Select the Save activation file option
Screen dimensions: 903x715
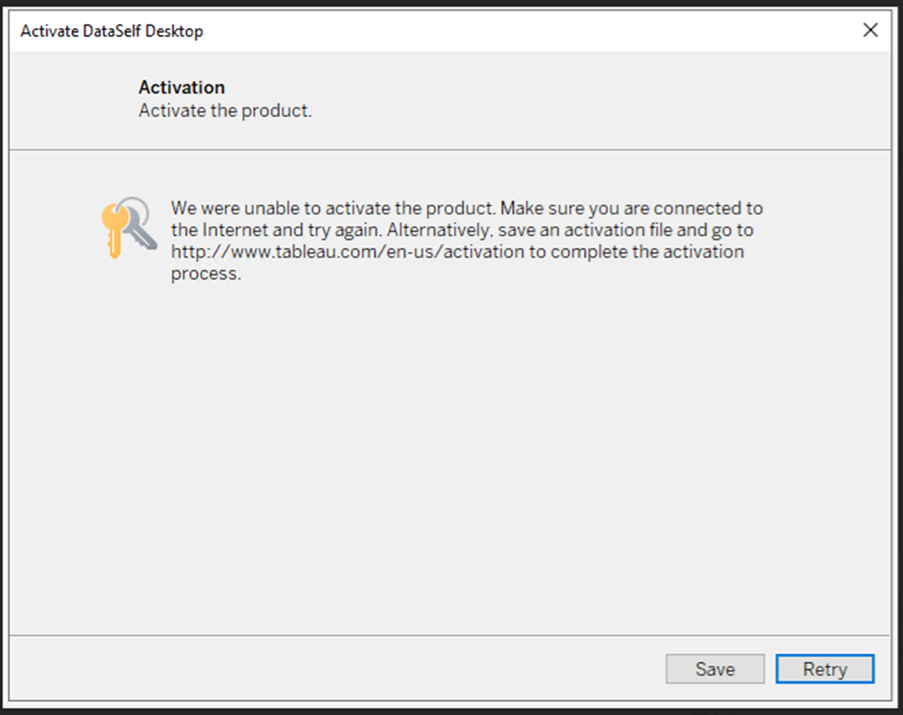tap(714, 669)
